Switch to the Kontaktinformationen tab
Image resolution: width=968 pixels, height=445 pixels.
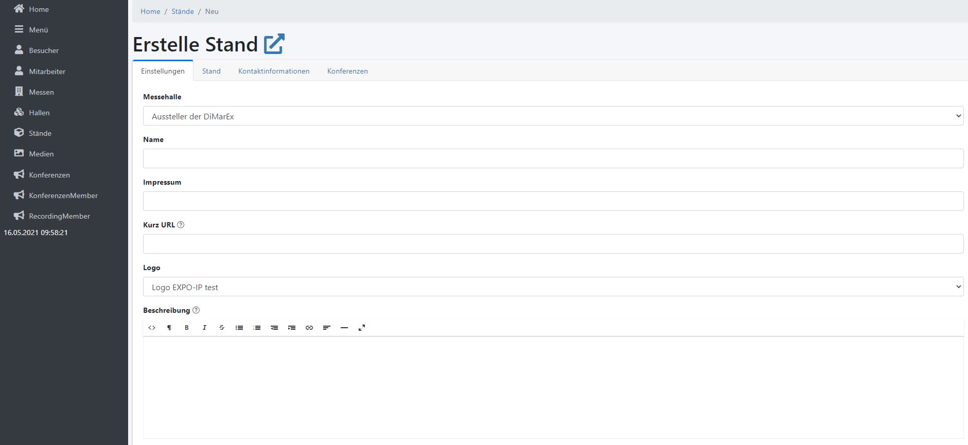pos(274,71)
